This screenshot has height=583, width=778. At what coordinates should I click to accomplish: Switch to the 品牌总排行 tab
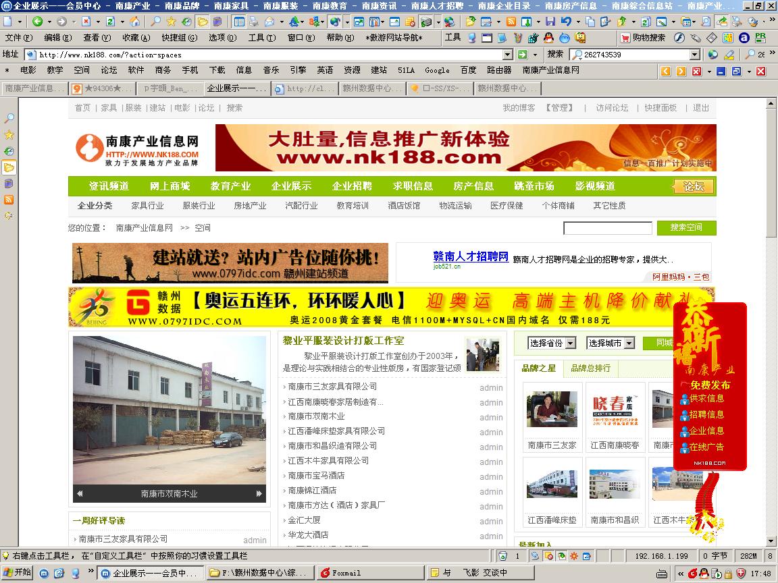[590, 368]
